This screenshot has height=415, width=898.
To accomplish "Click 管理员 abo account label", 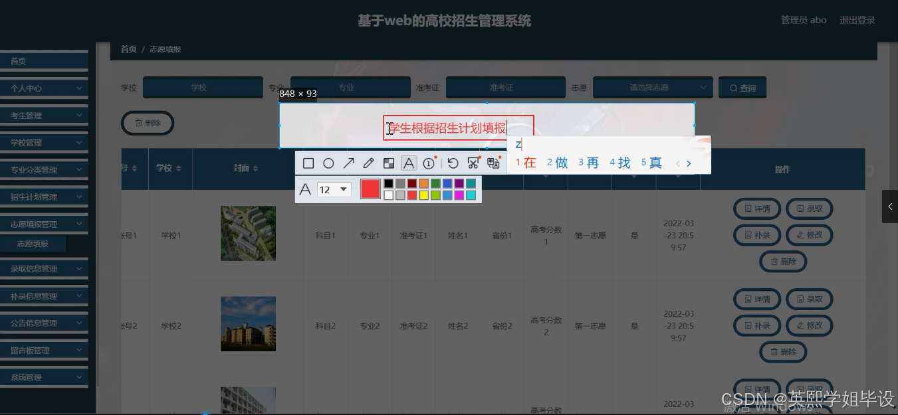I will pyautogui.click(x=804, y=20).
